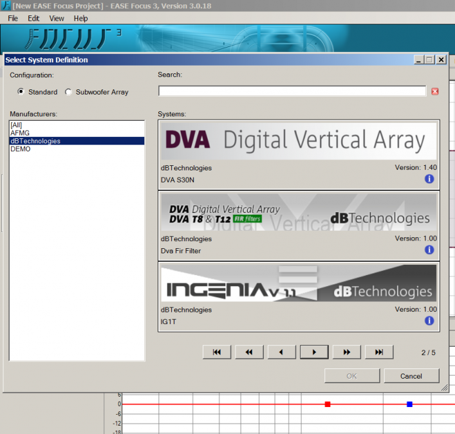This screenshot has width=455, height=434.
Task: Go to the next page of systems
Action: (314, 352)
